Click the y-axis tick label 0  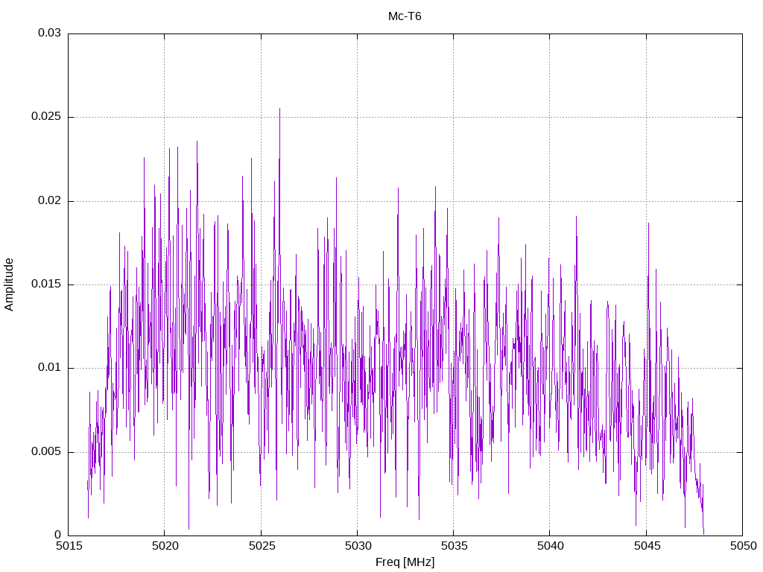tap(58, 535)
